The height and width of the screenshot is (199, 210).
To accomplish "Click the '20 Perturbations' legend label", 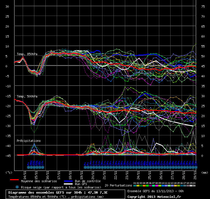I will (118, 185).
